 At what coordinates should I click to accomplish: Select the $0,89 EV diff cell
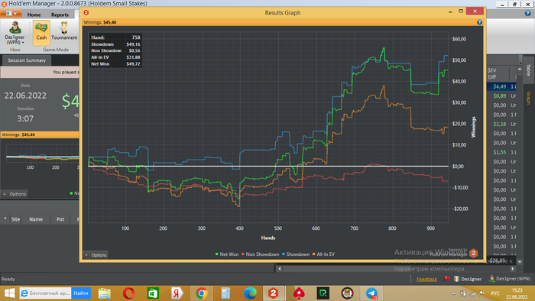pyautogui.click(x=500, y=96)
